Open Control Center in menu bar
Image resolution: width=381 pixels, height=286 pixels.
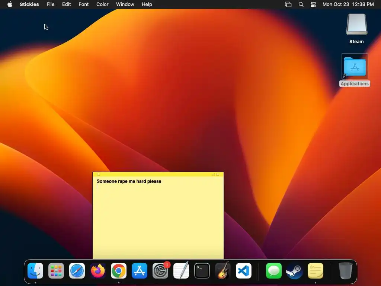pos(313,4)
